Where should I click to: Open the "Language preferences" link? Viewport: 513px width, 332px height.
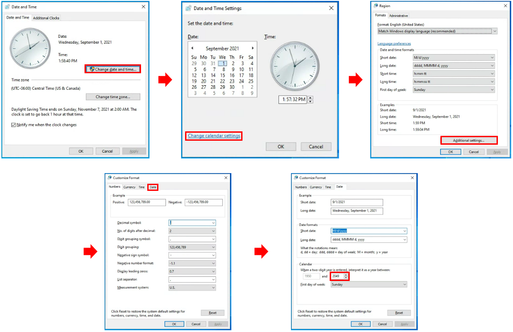pyautogui.click(x=394, y=43)
